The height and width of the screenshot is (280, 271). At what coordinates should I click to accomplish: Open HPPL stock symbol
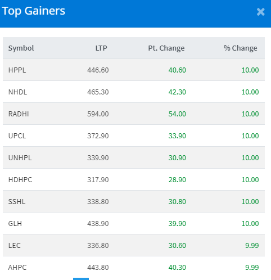(x=17, y=70)
